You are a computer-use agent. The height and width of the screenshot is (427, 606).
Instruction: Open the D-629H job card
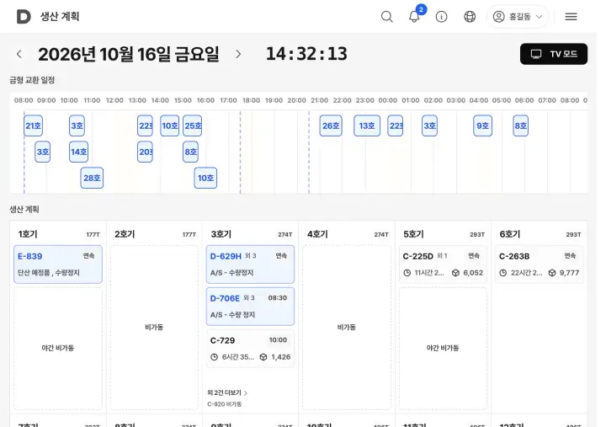click(250, 264)
